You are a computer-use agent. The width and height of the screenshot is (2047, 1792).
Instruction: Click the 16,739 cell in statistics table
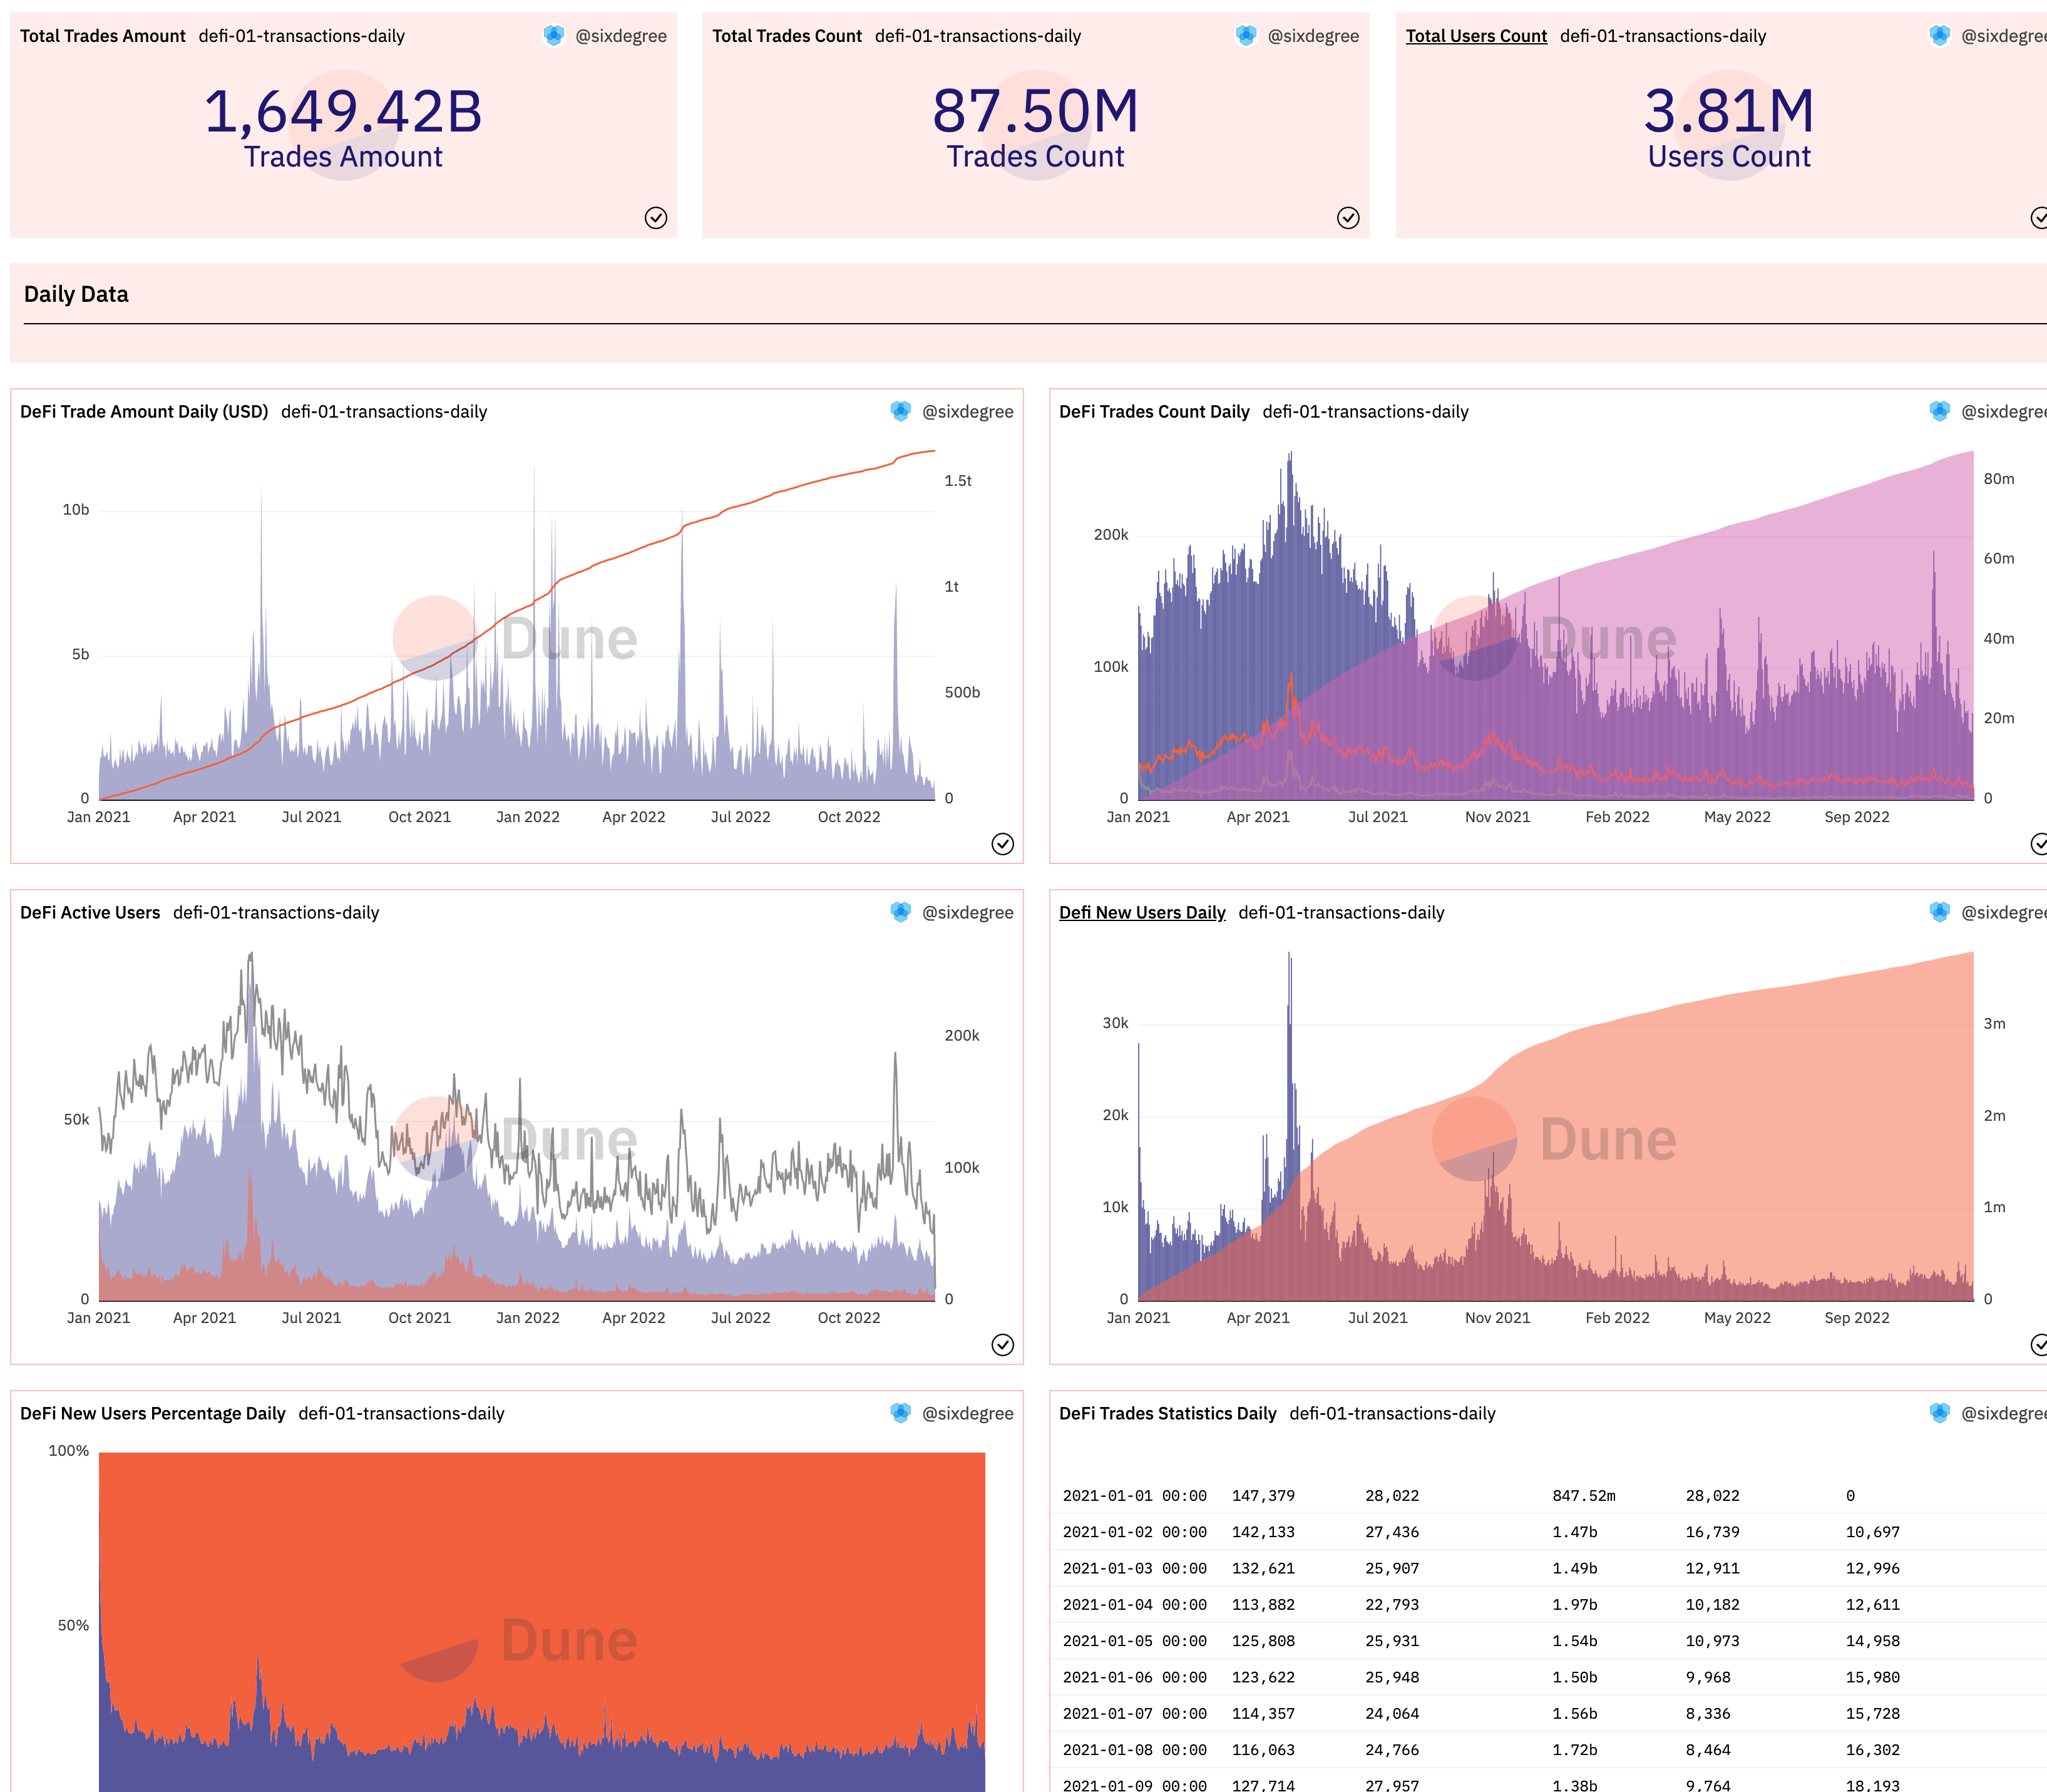click(x=1712, y=1532)
